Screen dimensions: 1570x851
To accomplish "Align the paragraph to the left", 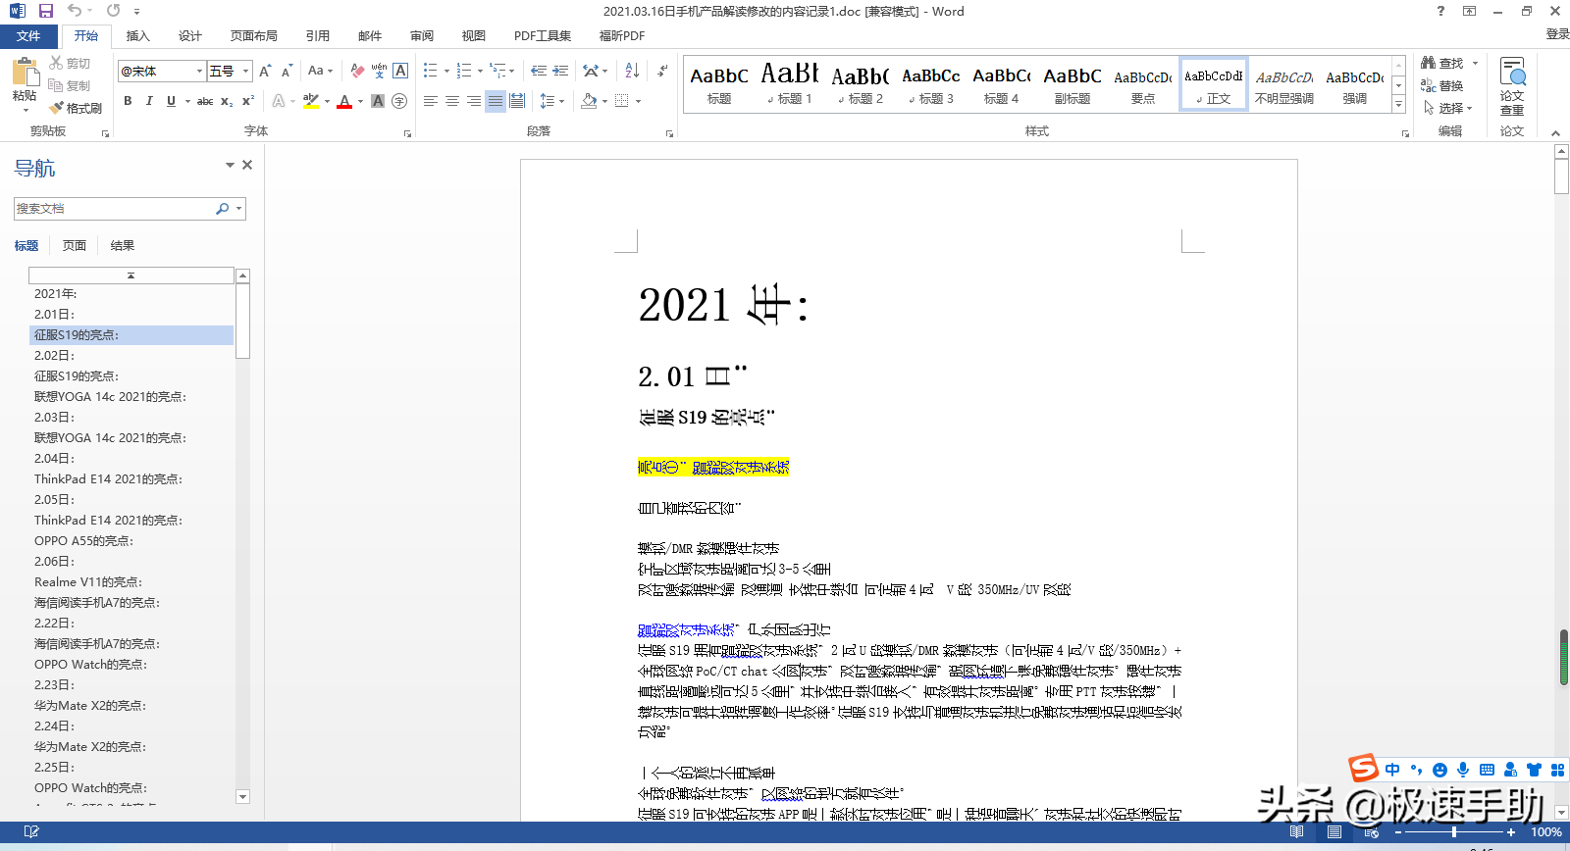I will click(431, 101).
